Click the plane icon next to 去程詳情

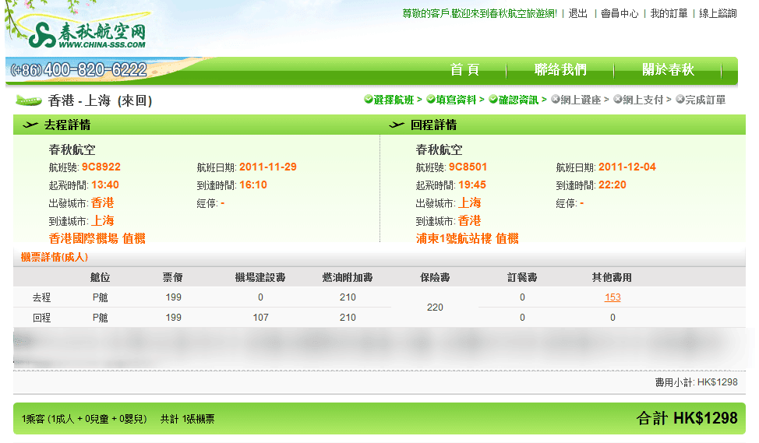click(30, 125)
